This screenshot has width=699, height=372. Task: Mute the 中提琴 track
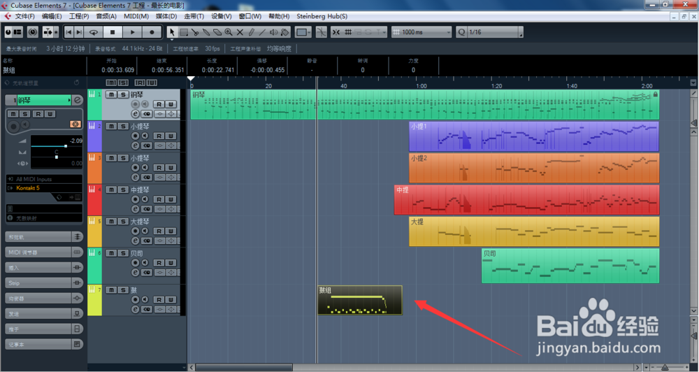click(111, 189)
